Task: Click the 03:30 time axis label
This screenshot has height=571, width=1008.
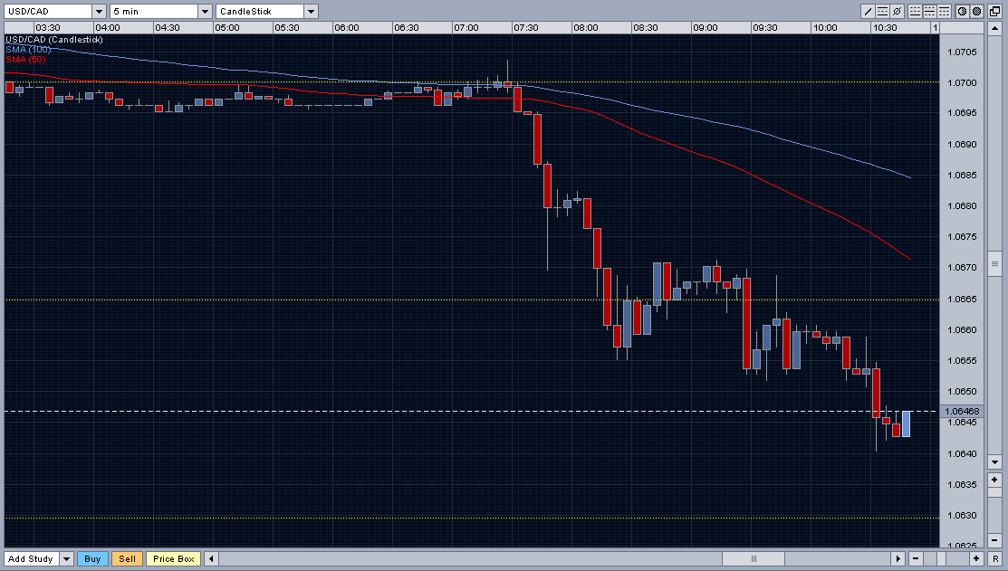Action: (48, 28)
